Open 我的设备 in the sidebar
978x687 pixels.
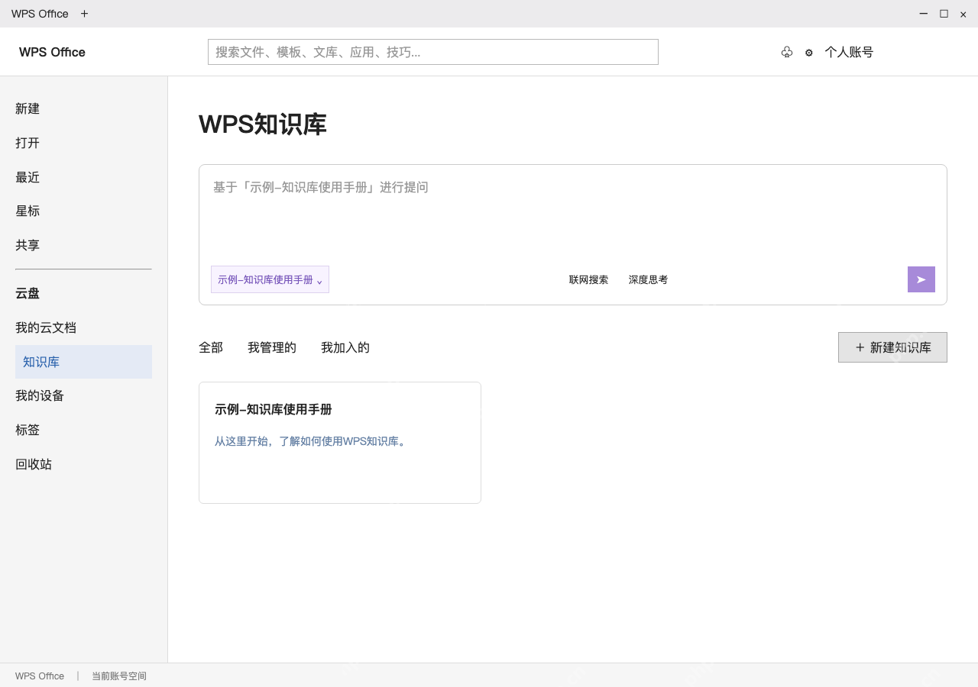pyautogui.click(x=40, y=395)
